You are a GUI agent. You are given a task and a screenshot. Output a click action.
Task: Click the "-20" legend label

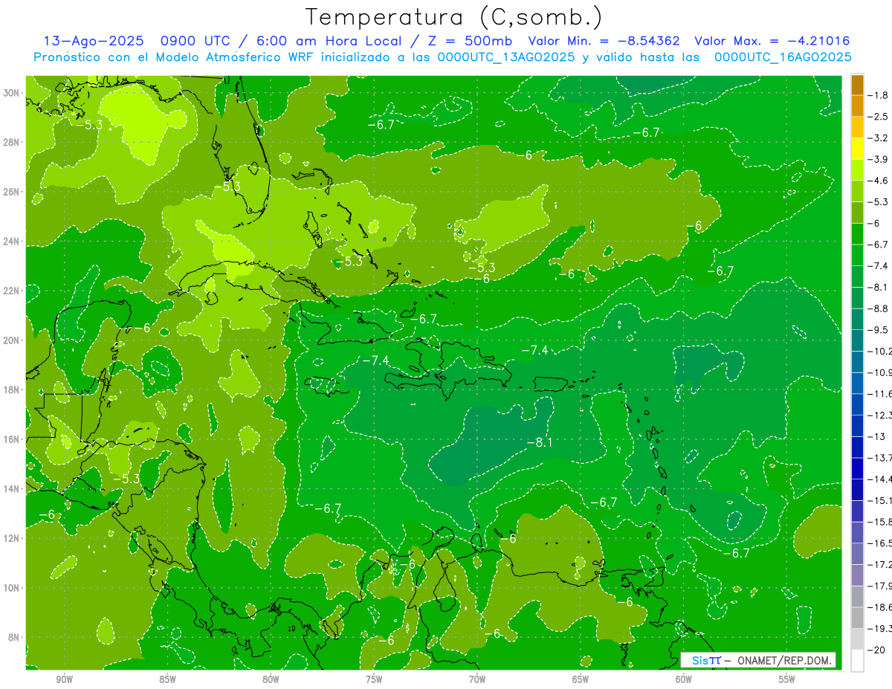876,650
